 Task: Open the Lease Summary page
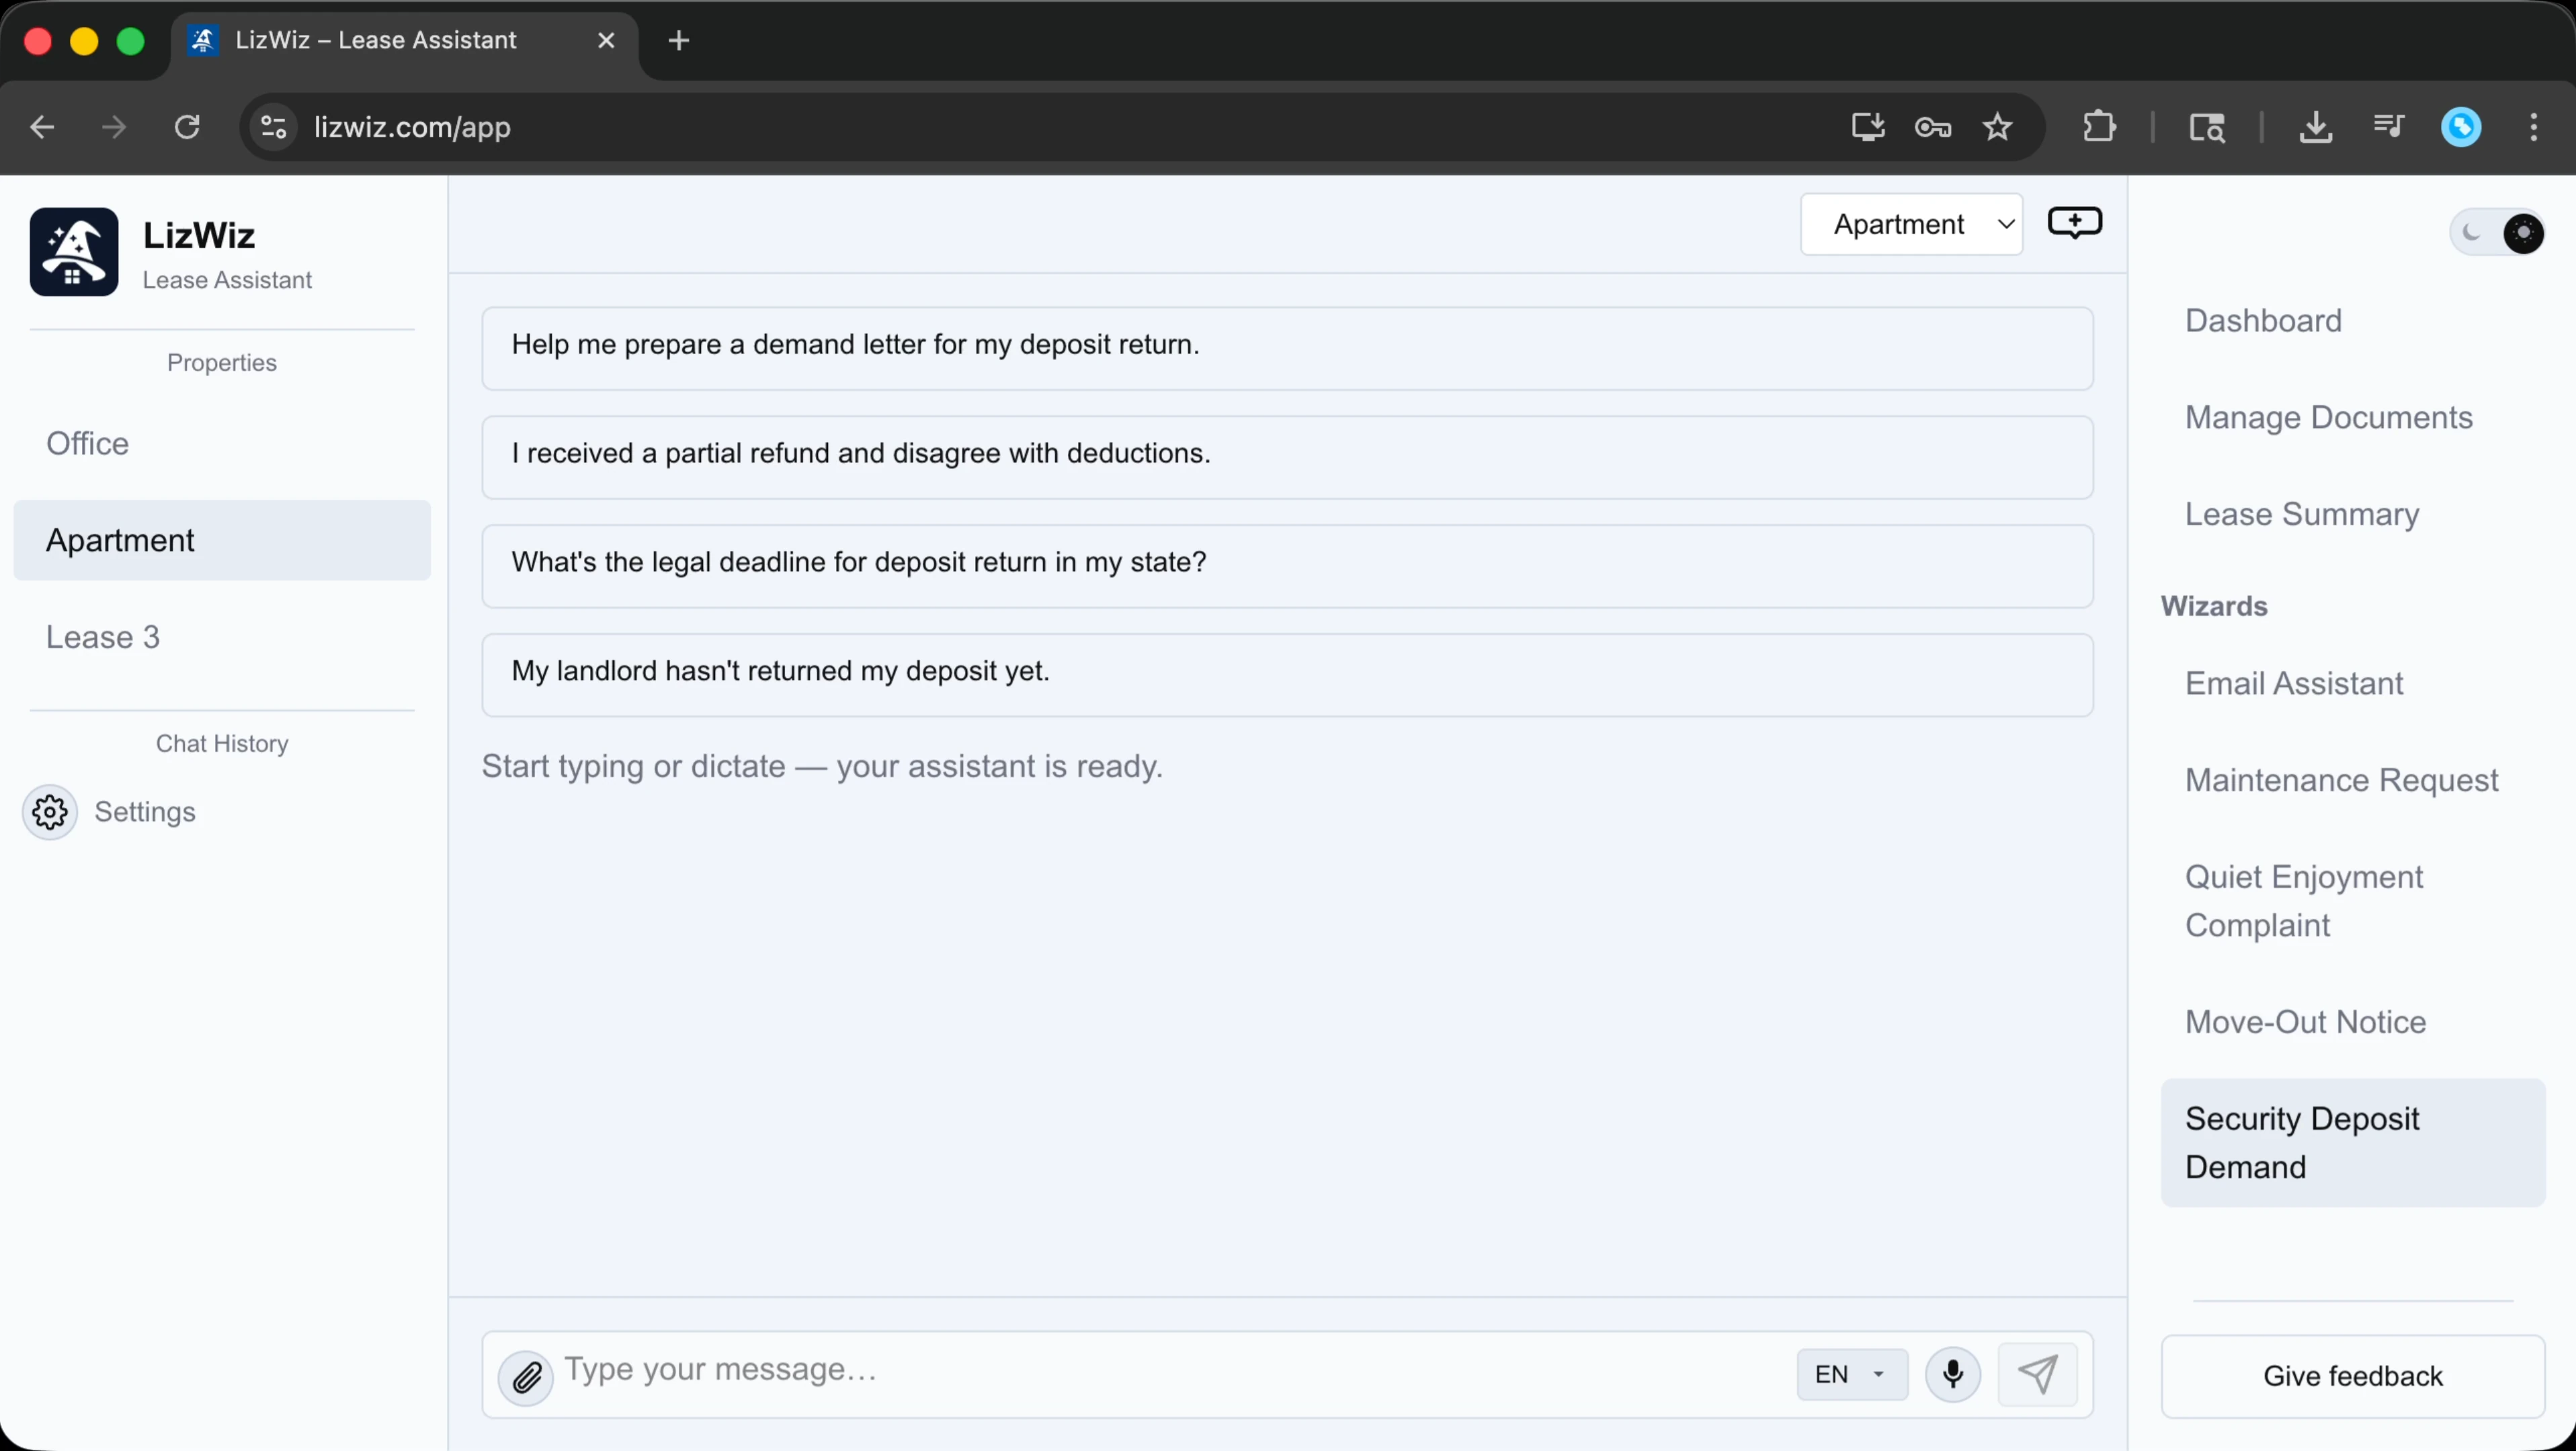2301,514
